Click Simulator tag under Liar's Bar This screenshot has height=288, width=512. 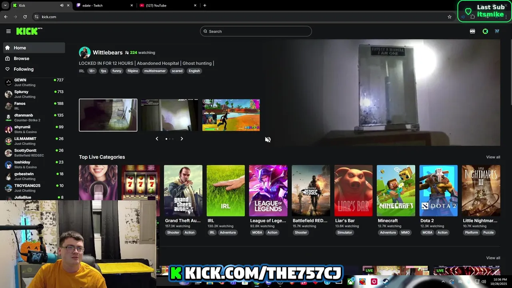tap(345, 232)
